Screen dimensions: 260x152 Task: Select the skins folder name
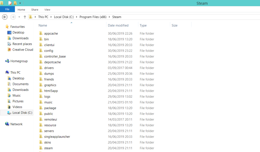point(47,142)
